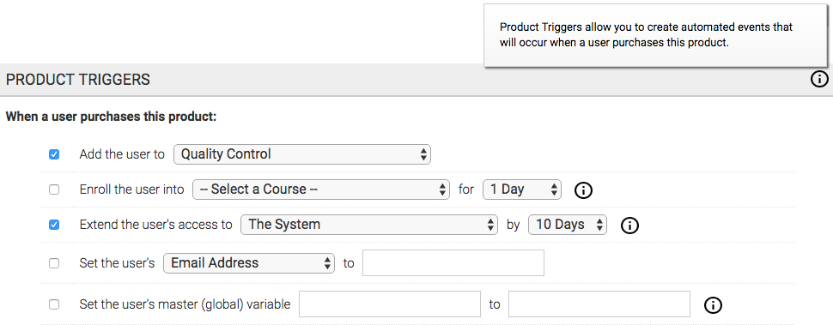Viewport: 833px width, 325px height.
Task: Click the value field after Email Address
Action: [453, 263]
